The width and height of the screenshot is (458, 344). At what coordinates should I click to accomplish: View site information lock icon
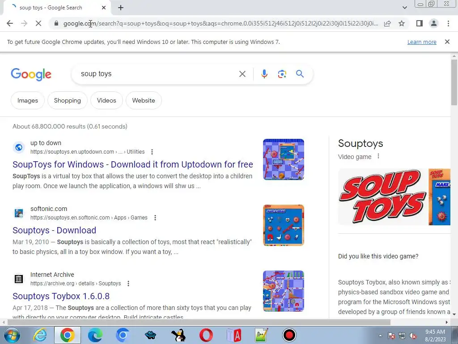coord(56,23)
